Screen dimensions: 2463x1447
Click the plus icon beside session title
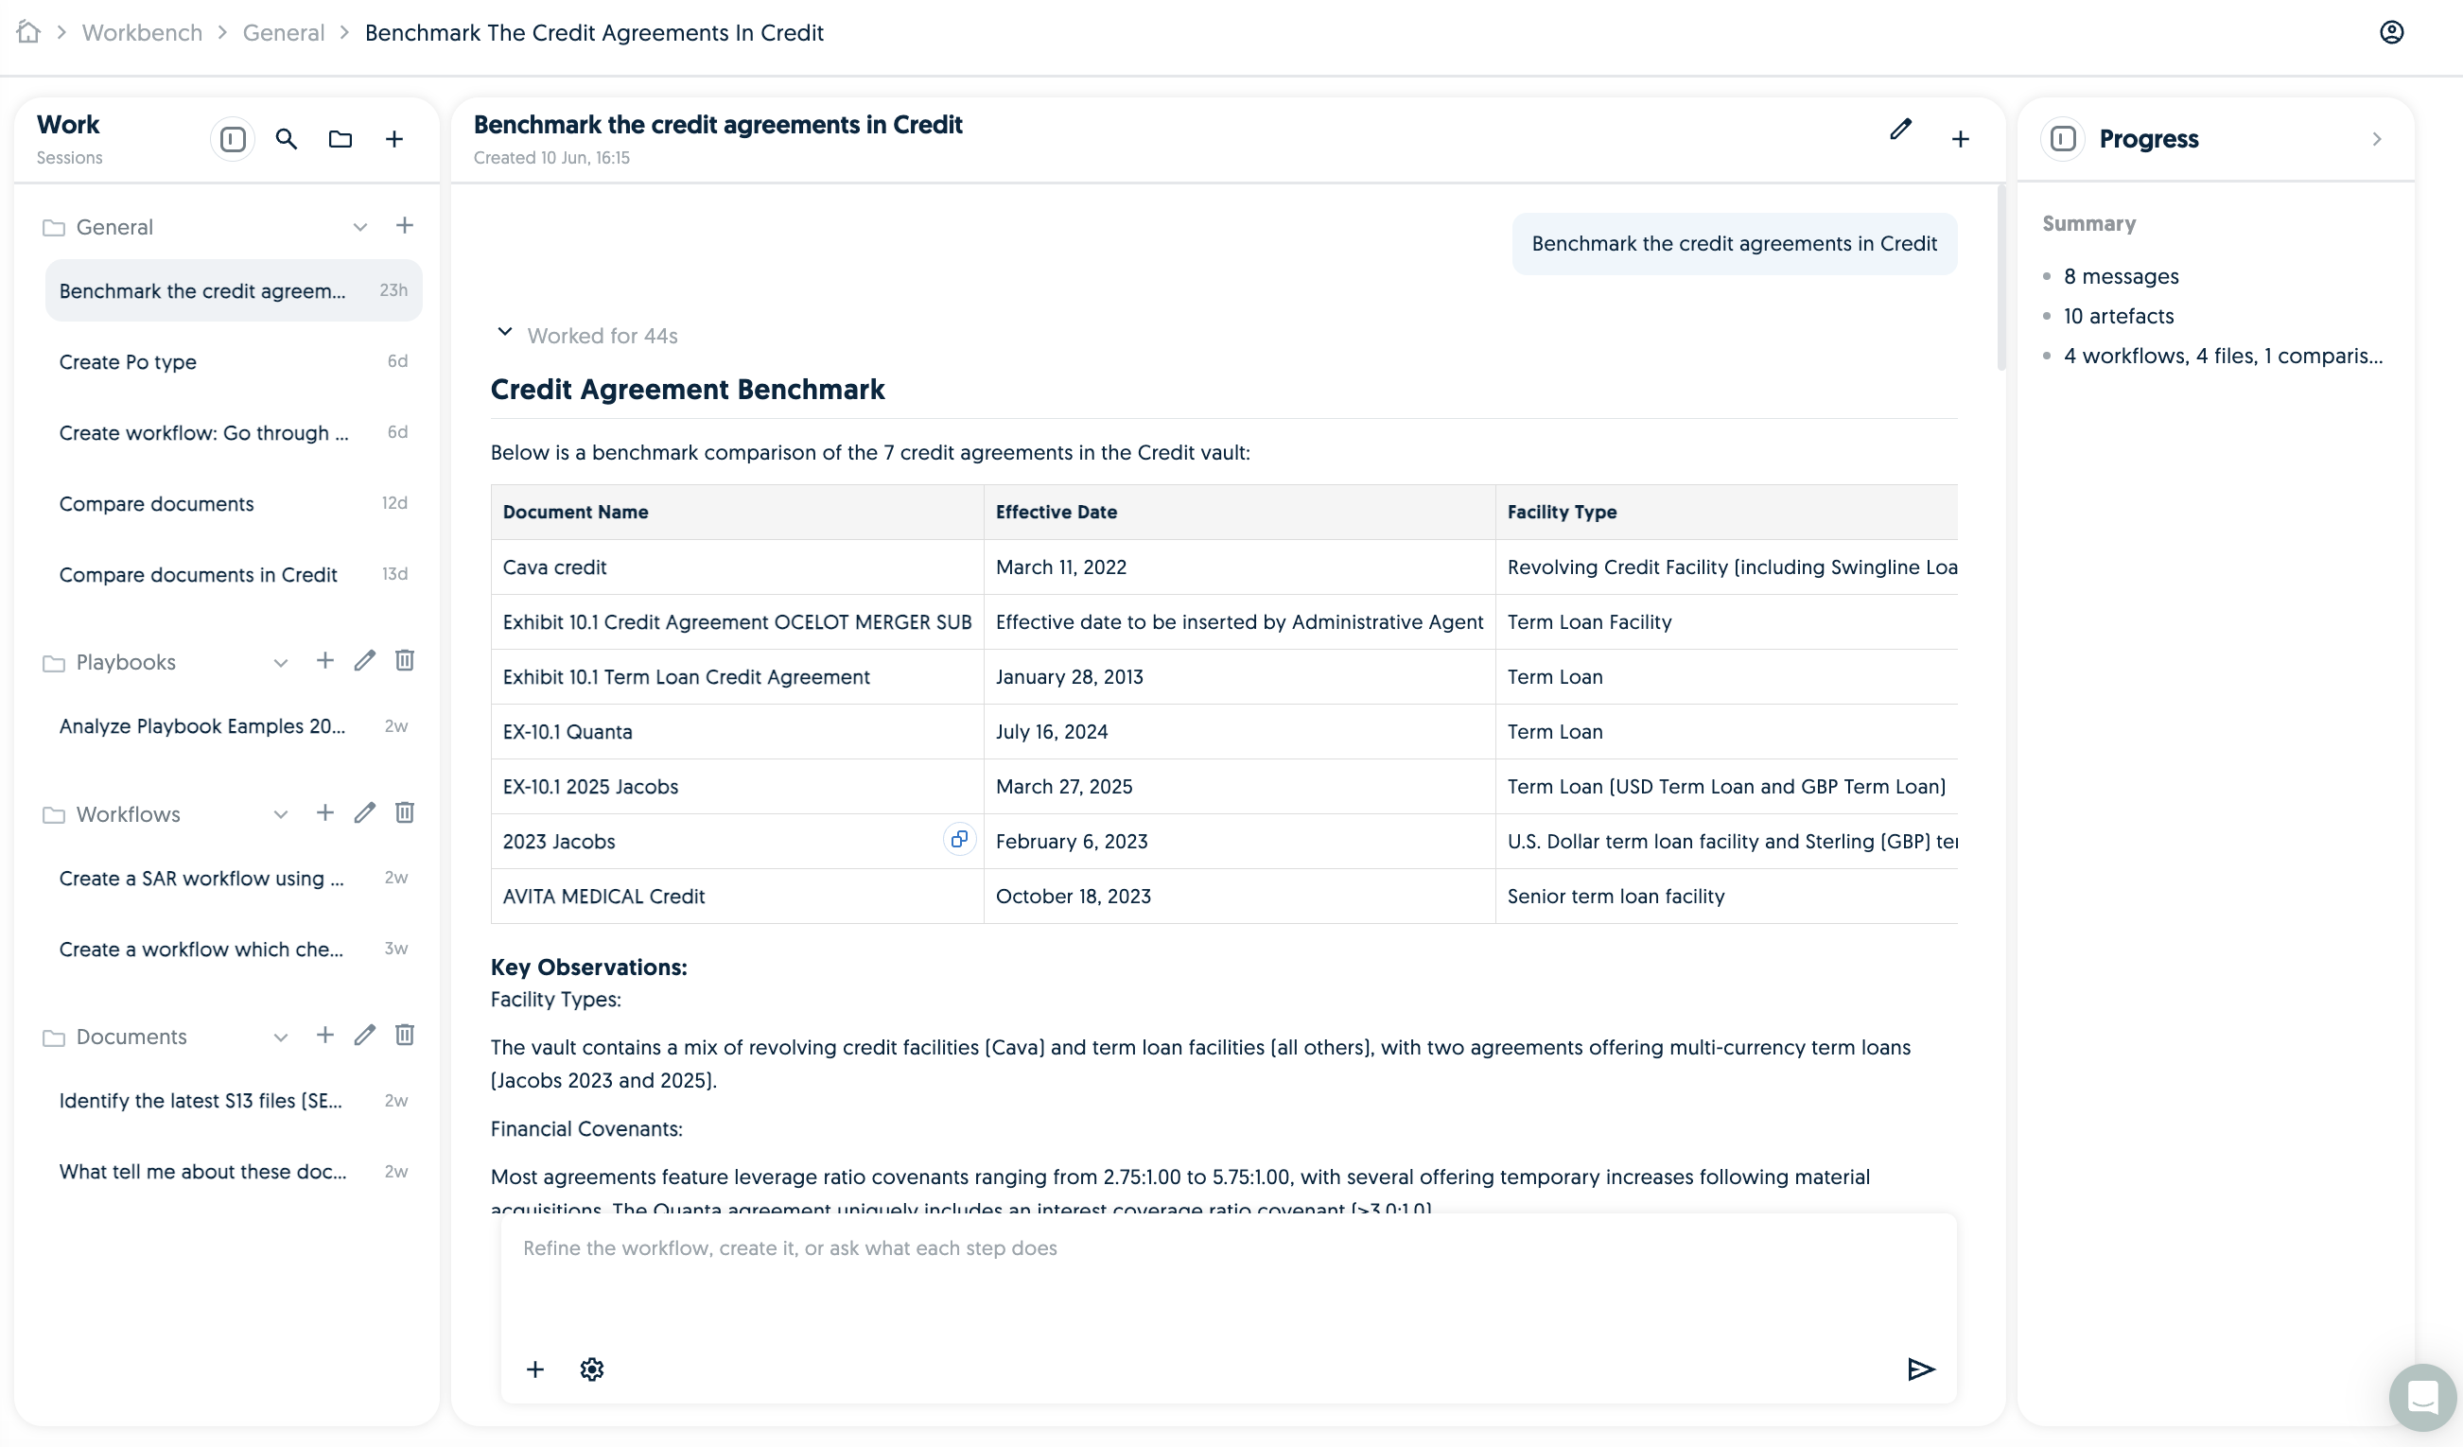[1960, 139]
